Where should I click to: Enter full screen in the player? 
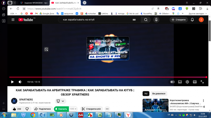[202, 82]
